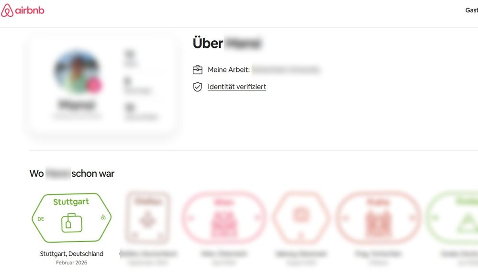Click the partially visible green mountain stamp
Image resolution: width=478 pixels, height=272 pixels.
coord(455,218)
